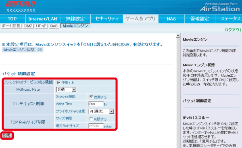Switch to the Internet/LAN tab
The image size is (242, 148).
coord(43,19)
